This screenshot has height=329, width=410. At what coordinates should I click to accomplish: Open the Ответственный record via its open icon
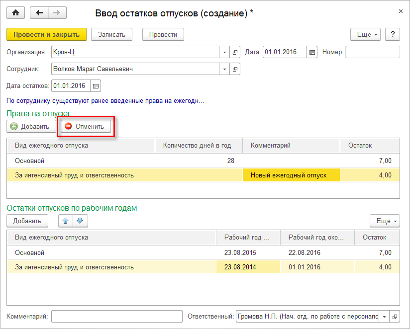click(x=395, y=316)
